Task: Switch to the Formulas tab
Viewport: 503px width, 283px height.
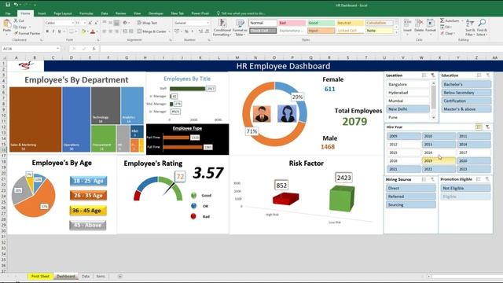Action: coord(86,13)
